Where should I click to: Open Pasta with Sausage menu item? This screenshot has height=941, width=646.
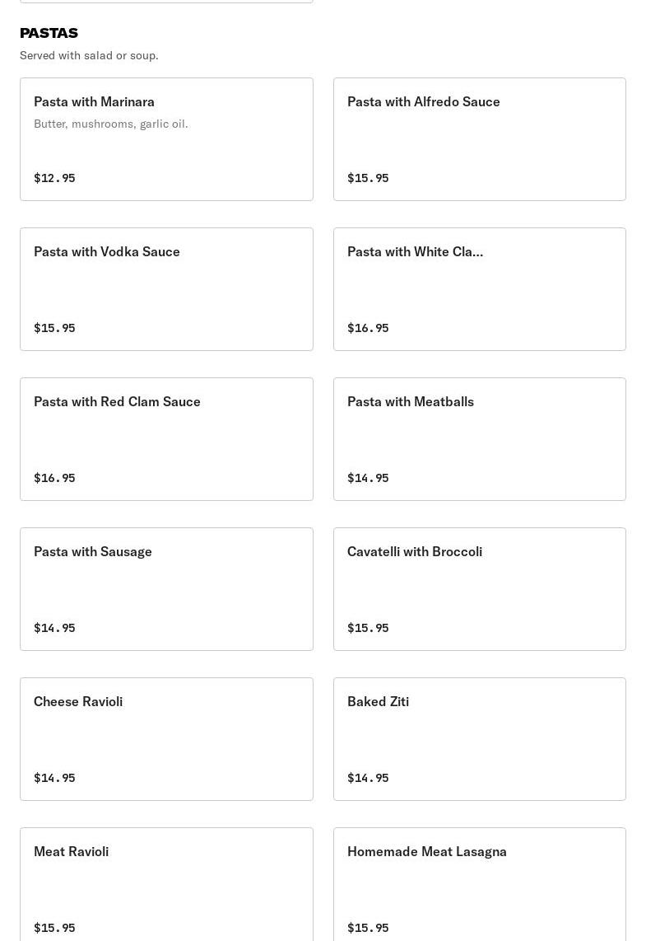tap(166, 589)
